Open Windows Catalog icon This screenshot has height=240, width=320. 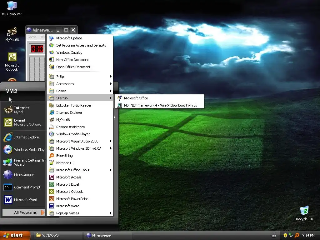[x=52, y=52]
